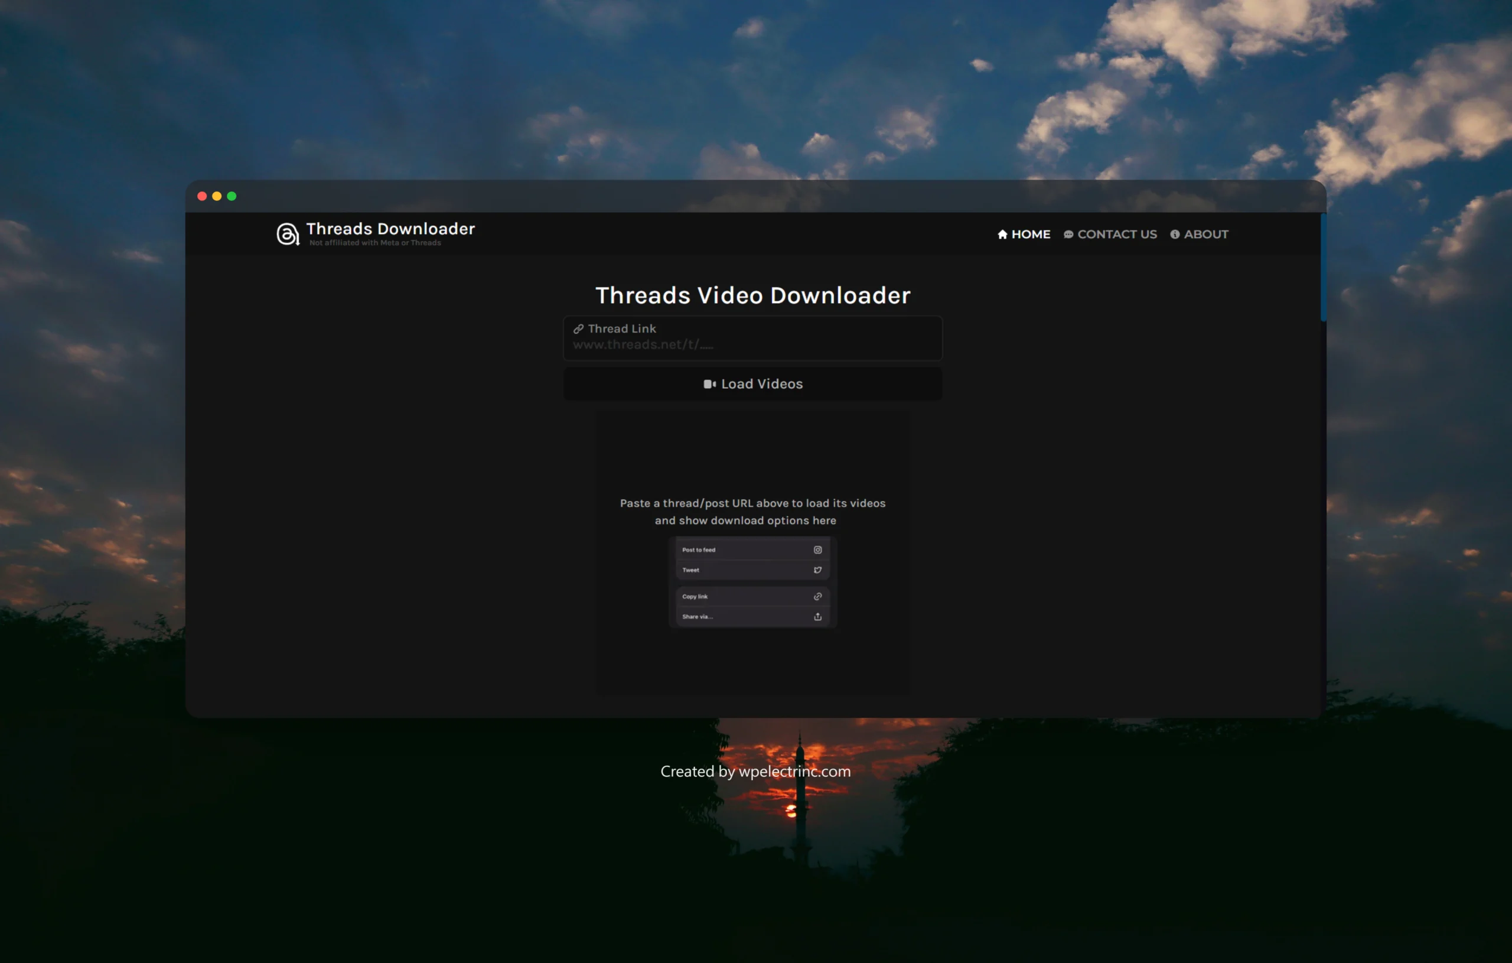The height and width of the screenshot is (963, 1512).
Task: Click the Twitter bird icon in Tweet row
Action: (817, 570)
